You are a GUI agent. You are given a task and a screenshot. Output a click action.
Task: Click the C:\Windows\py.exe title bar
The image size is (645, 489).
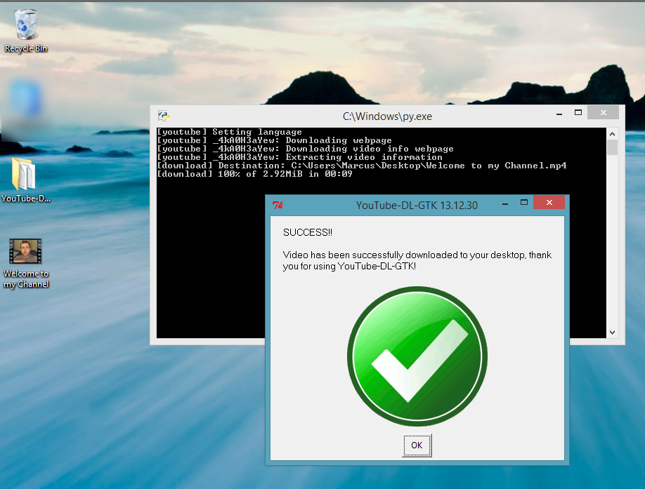click(x=387, y=116)
